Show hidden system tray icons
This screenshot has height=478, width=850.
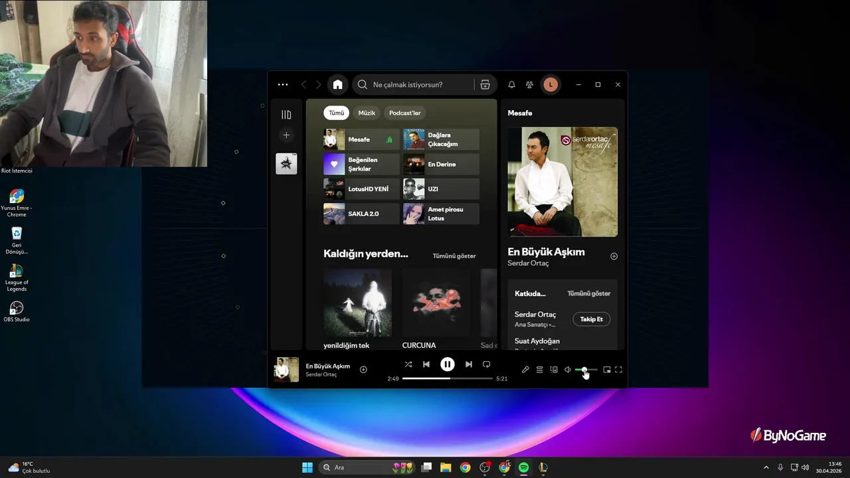(766, 467)
